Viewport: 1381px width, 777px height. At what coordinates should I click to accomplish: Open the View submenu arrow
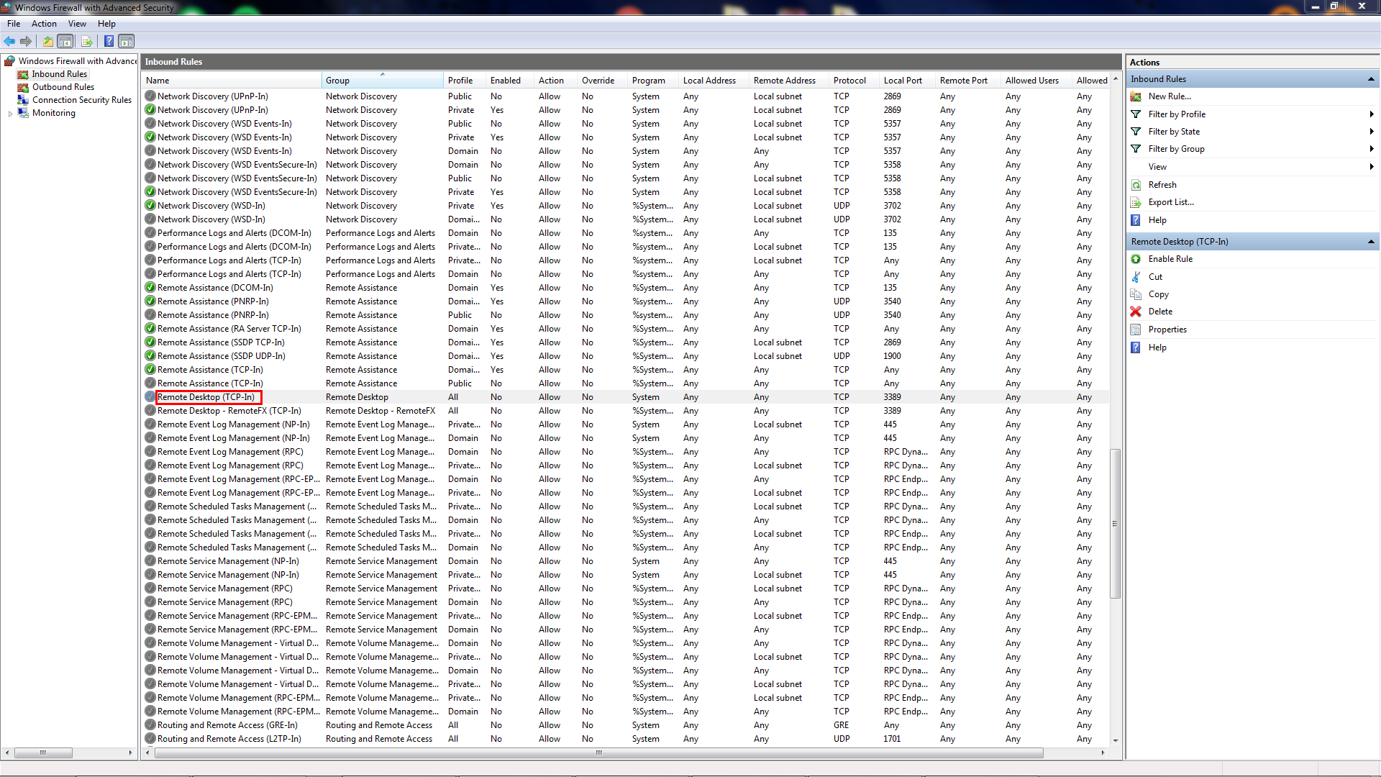(x=1372, y=167)
